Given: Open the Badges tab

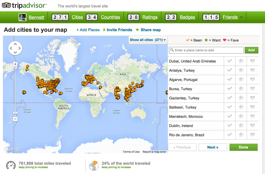Looking at the screenshot, I should (x=187, y=17).
